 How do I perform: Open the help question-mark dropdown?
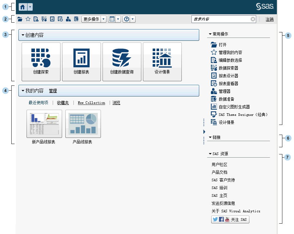pos(129,19)
